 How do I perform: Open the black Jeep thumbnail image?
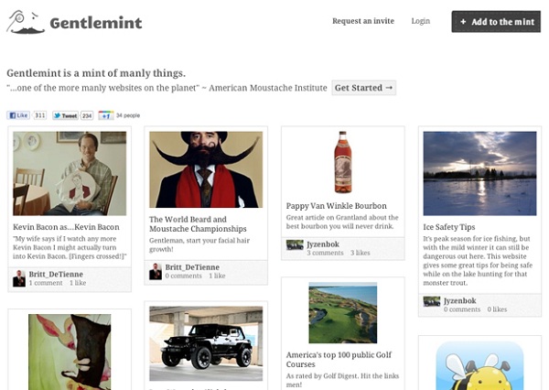206,343
